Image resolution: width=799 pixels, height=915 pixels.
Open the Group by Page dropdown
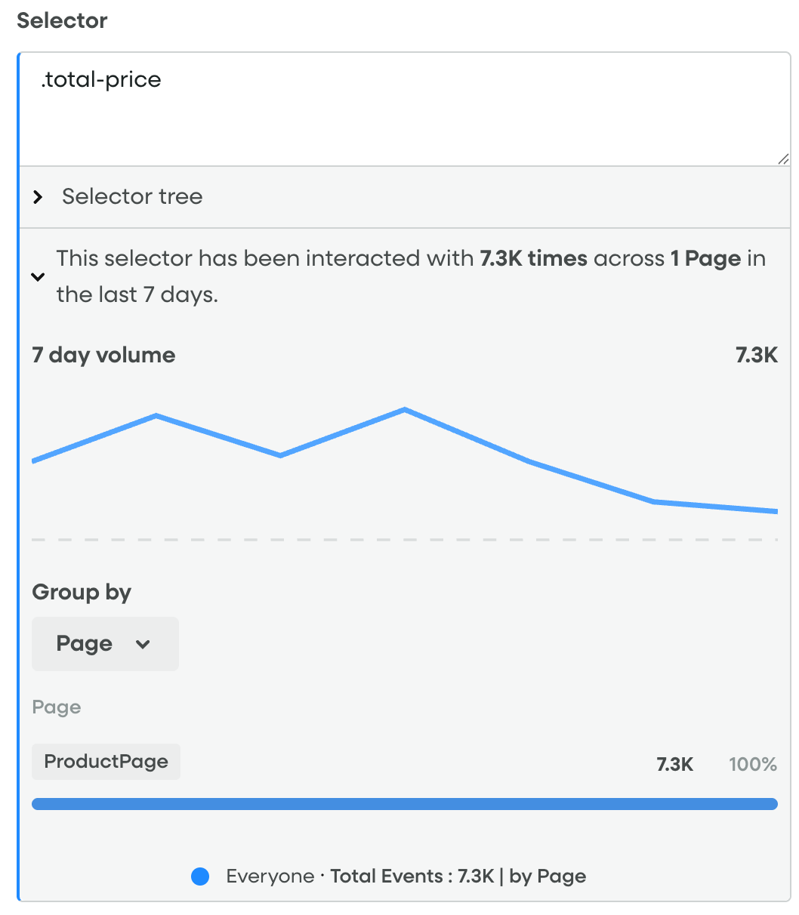[105, 644]
